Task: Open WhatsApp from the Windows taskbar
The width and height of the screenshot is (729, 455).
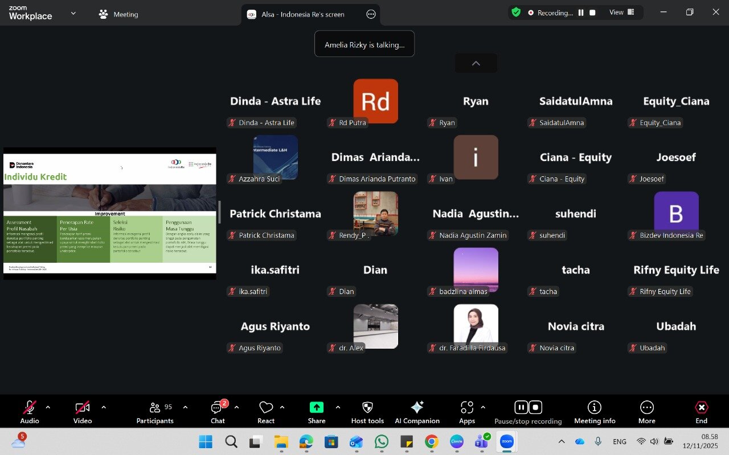Action: click(381, 441)
